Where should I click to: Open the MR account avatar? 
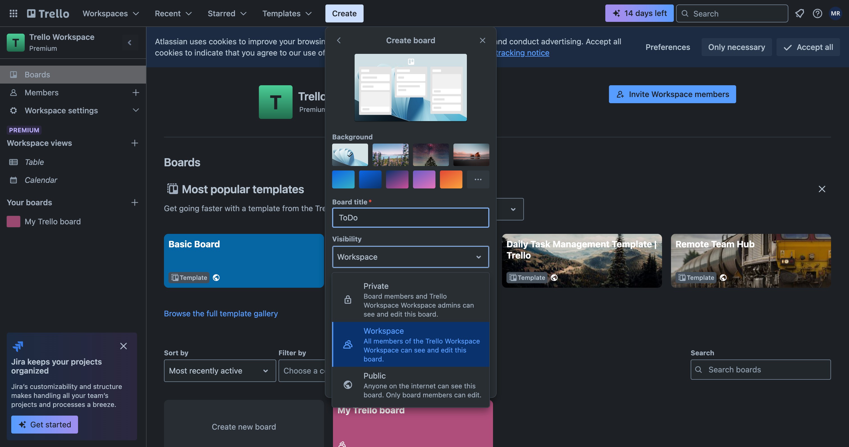tap(835, 13)
